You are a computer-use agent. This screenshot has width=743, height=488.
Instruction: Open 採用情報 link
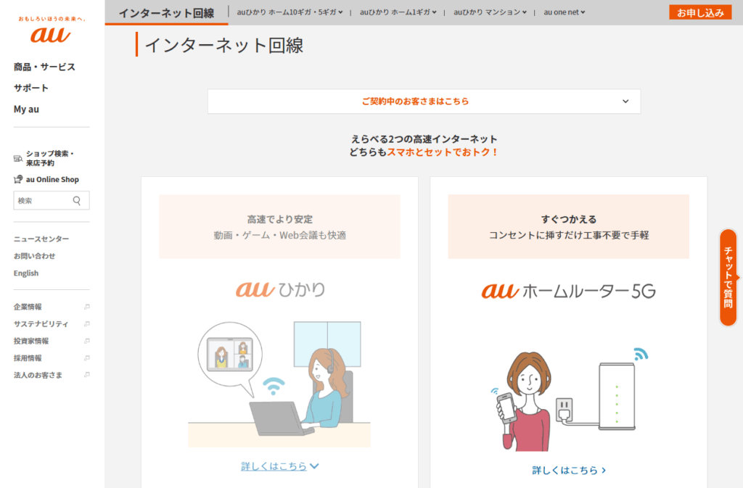(28, 357)
